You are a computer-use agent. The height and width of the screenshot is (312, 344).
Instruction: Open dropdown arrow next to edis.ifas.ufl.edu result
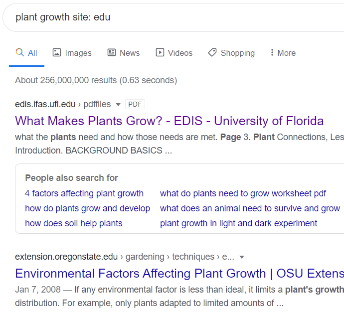pyautogui.click(x=118, y=104)
